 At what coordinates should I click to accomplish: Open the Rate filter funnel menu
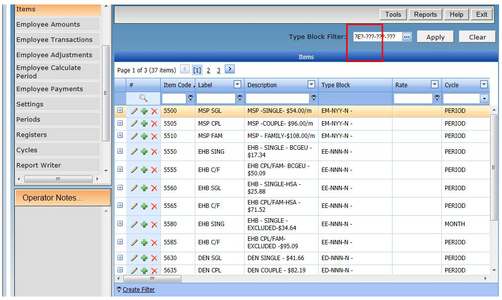coord(437,98)
